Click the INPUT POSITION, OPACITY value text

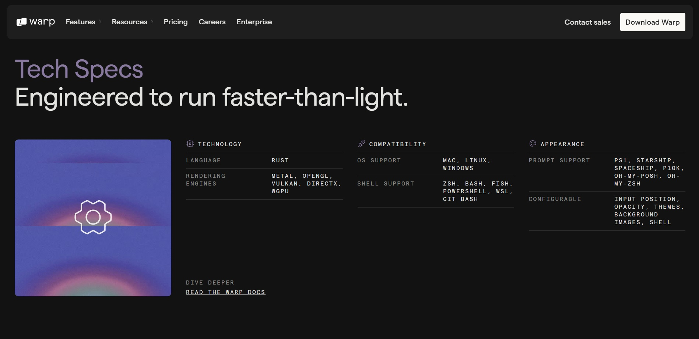(x=649, y=211)
